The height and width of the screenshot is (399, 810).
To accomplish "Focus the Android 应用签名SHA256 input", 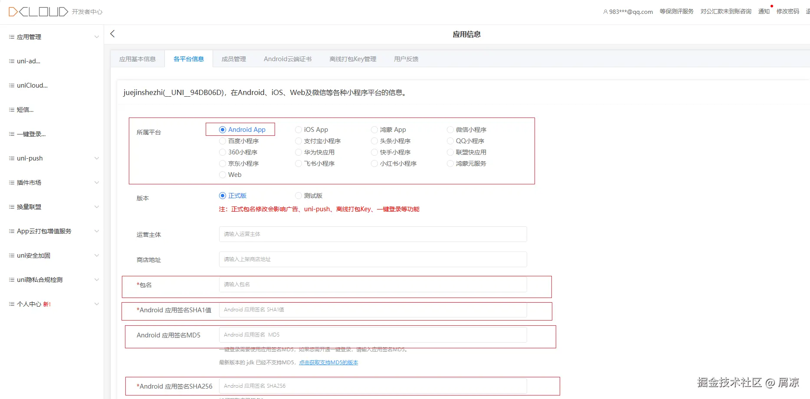I will point(373,386).
